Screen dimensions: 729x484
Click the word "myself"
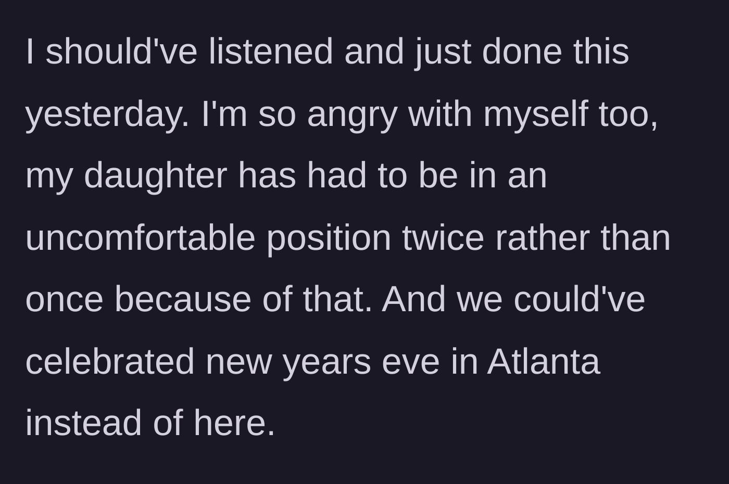point(535,114)
